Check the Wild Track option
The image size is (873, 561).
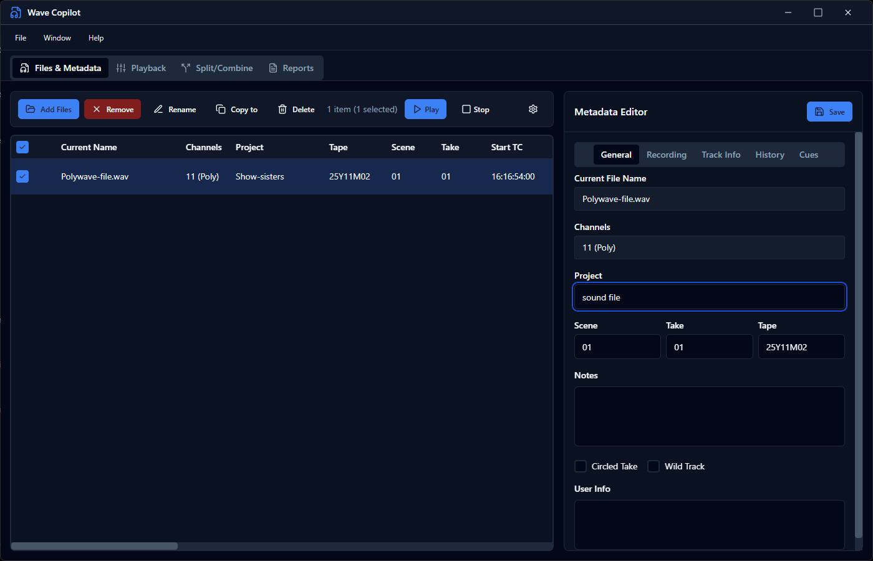pos(654,466)
